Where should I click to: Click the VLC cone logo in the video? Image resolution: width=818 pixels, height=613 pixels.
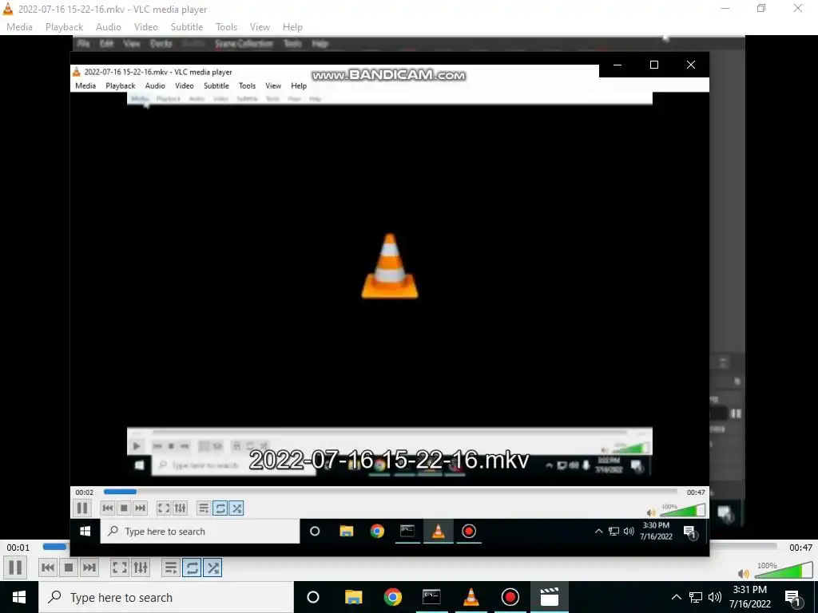(x=390, y=266)
